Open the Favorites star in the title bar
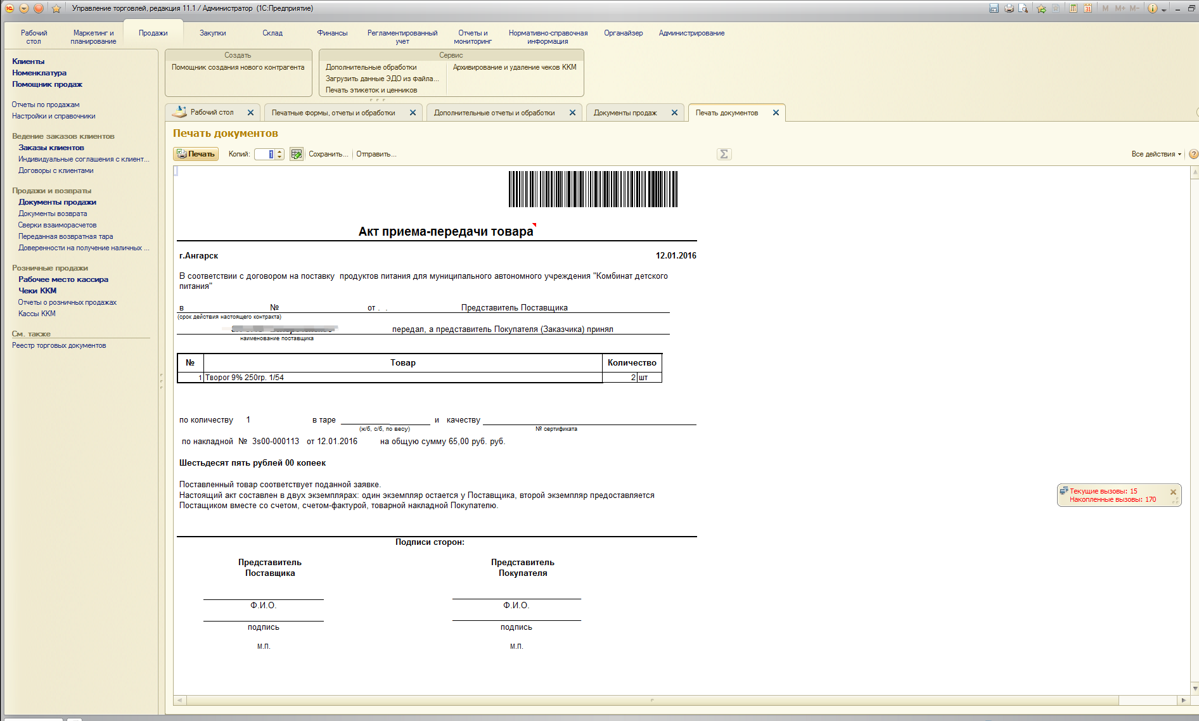Screen dimensions: 1199x721 coord(56,8)
